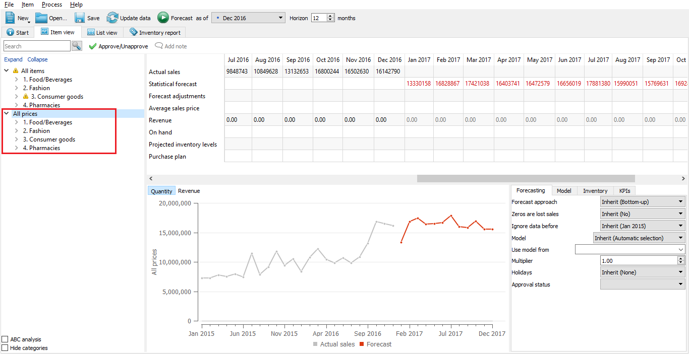
Task: Click the Update data refresh icon
Action: pos(112,18)
